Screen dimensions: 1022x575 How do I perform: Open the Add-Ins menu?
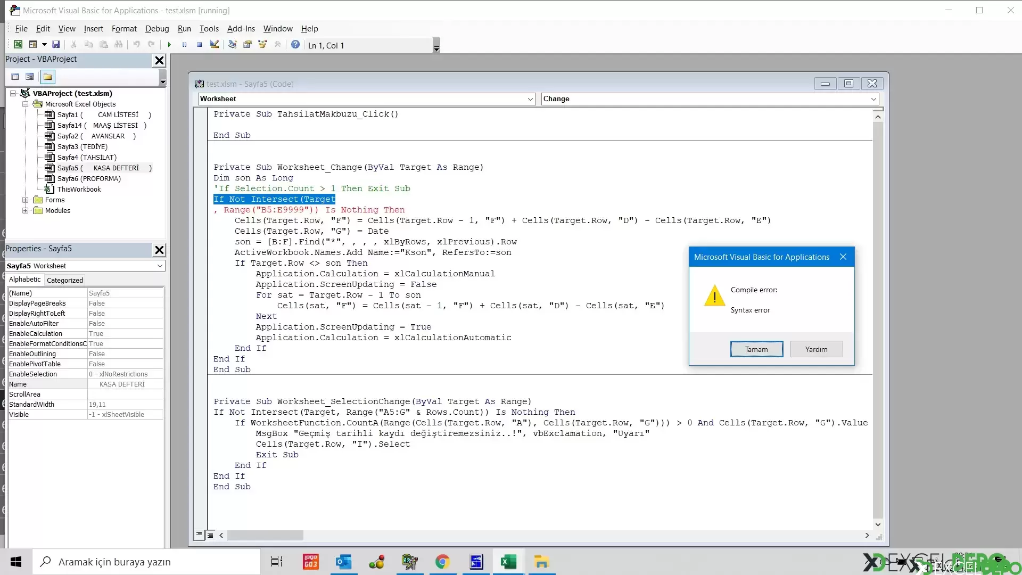click(241, 29)
